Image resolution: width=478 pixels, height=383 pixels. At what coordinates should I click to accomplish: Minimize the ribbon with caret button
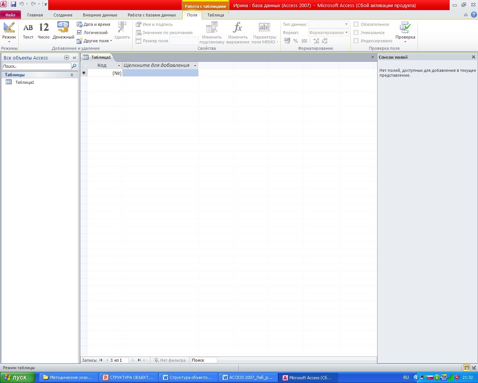[466, 15]
